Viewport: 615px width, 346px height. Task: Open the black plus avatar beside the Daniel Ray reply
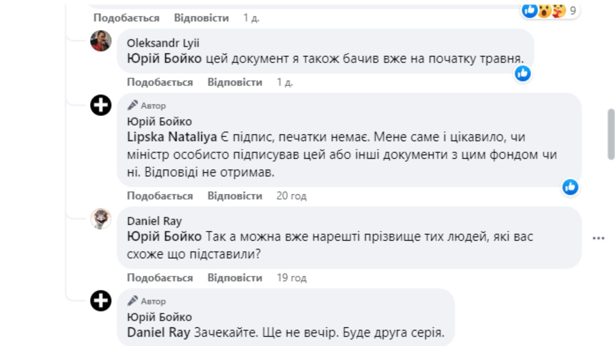101,301
